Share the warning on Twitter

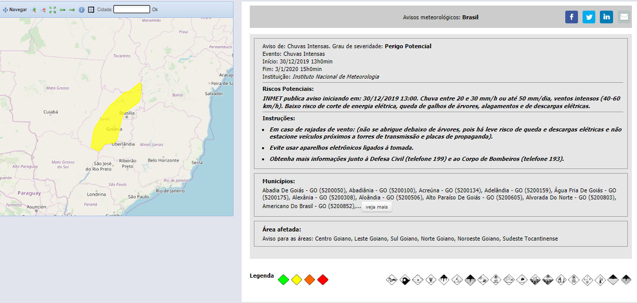pyautogui.click(x=589, y=17)
